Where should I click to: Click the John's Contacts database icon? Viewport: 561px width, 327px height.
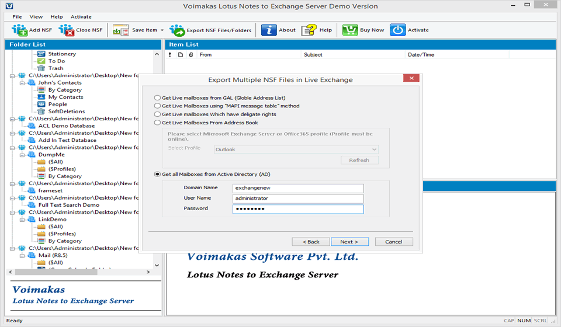[32, 82]
